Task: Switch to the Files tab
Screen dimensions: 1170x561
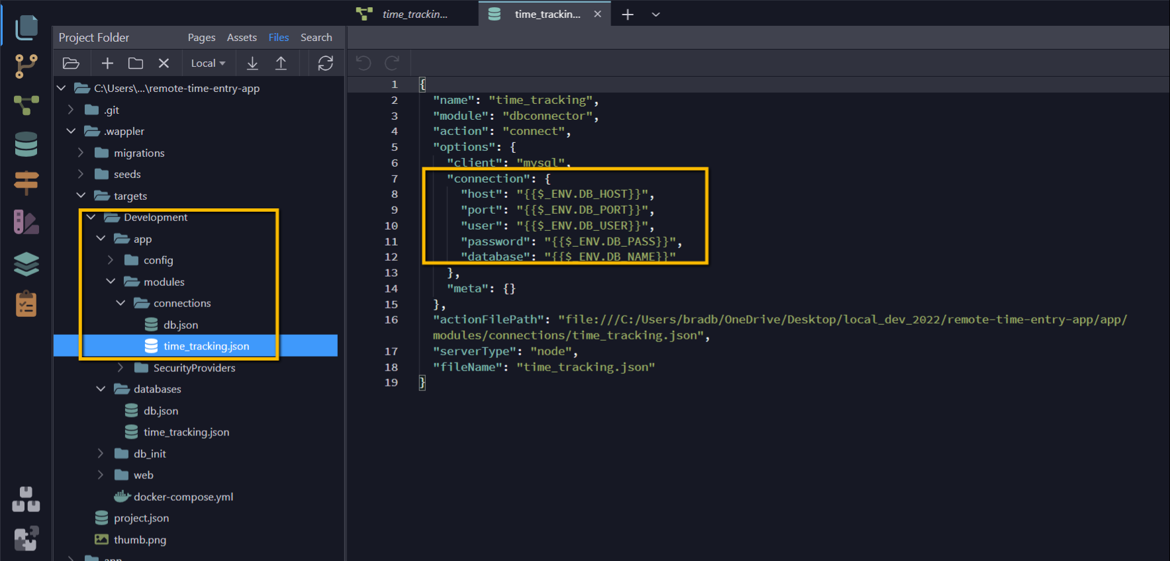Action: [x=279, y=38]
